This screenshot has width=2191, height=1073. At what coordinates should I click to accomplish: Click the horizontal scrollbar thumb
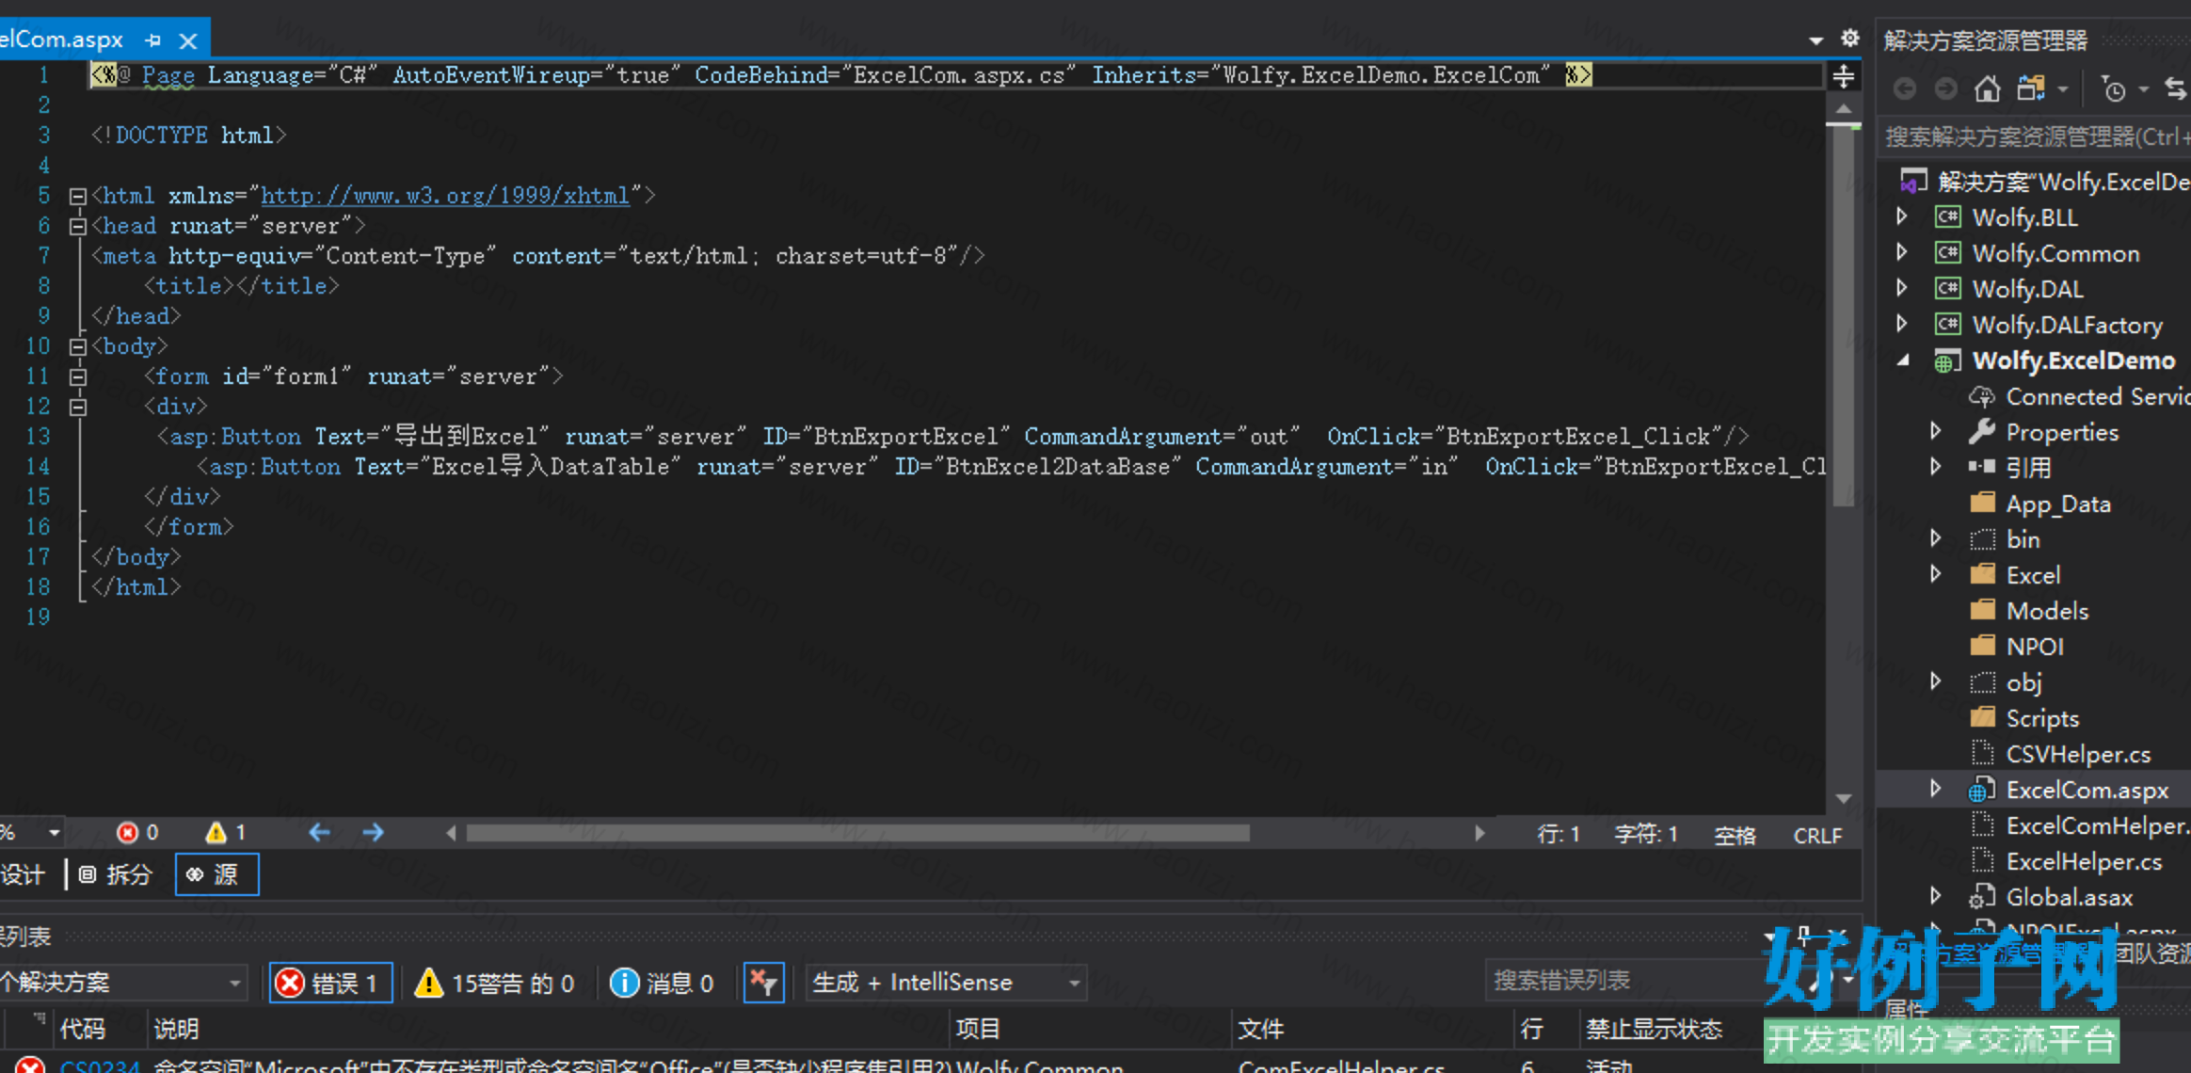coord(858,833)
